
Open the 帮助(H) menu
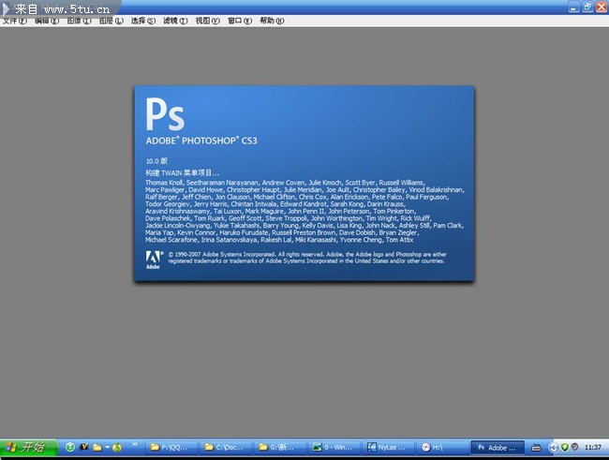[x=272, y=21]
